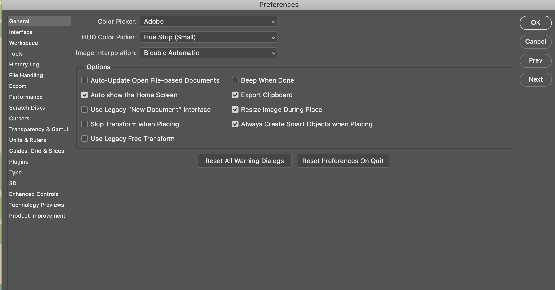Open Image Interpolation dropdown menu
Screen dimensions: 555x290
point(208,53)
